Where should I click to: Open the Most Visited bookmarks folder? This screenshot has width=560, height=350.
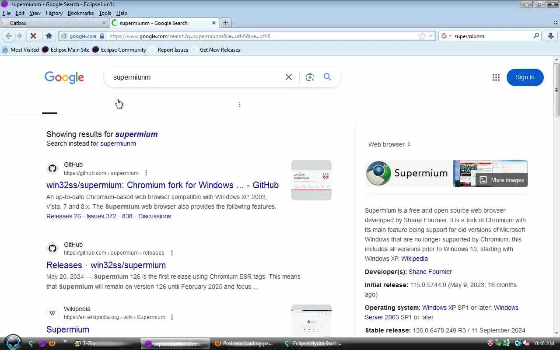[x=20, y=49]
